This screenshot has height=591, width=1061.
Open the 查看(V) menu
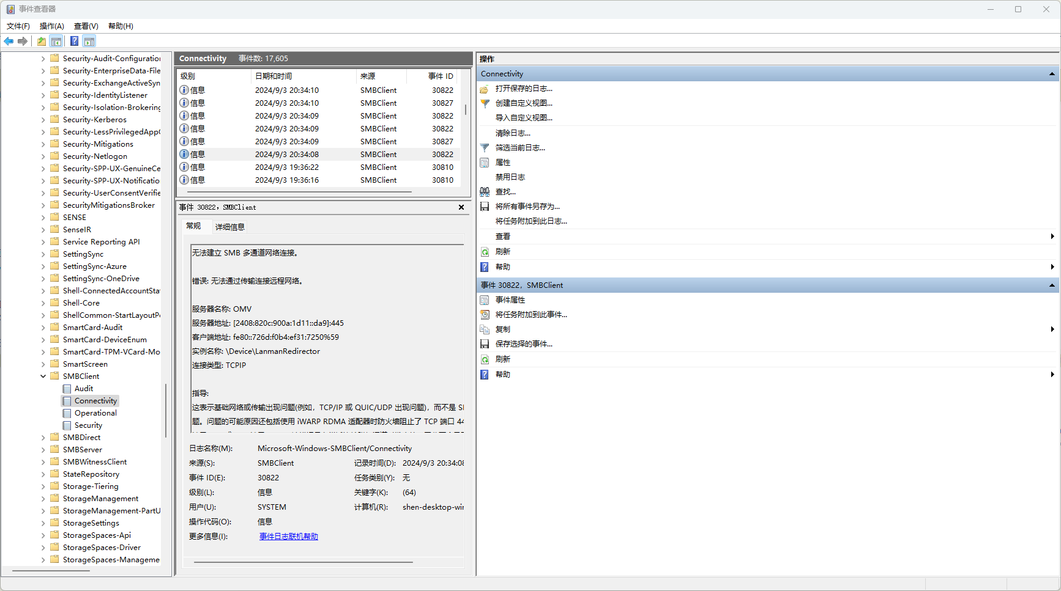pos(86,26)
